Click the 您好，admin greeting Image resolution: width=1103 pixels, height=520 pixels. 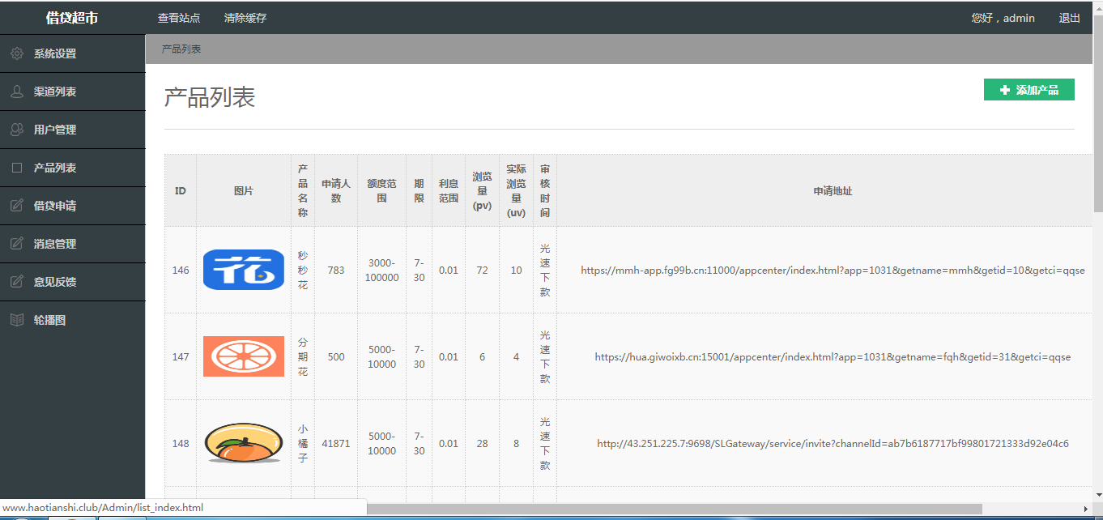[1003, 18]
